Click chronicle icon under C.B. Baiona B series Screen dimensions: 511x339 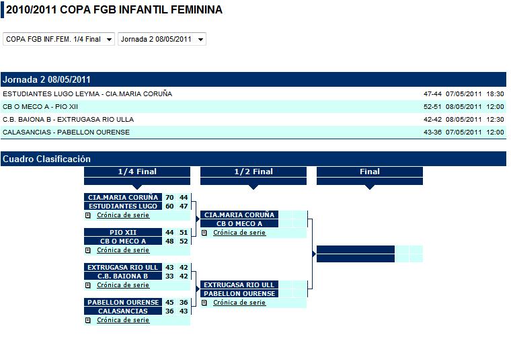coord(87,285)
